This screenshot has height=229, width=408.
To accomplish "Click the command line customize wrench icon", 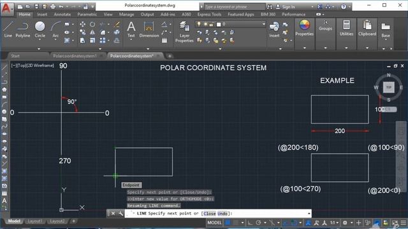I will (120, 214).
